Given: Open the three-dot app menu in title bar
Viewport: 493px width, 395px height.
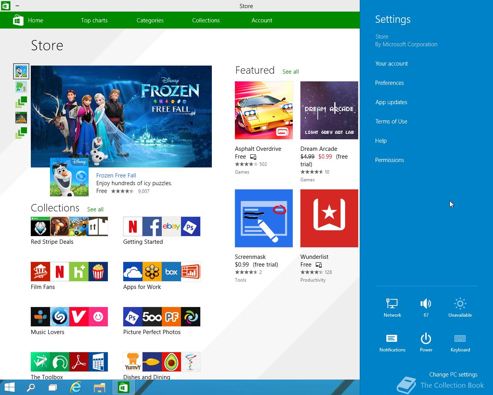Looking at the screenshot, I should pyautogui.click(x=18, y=6).
